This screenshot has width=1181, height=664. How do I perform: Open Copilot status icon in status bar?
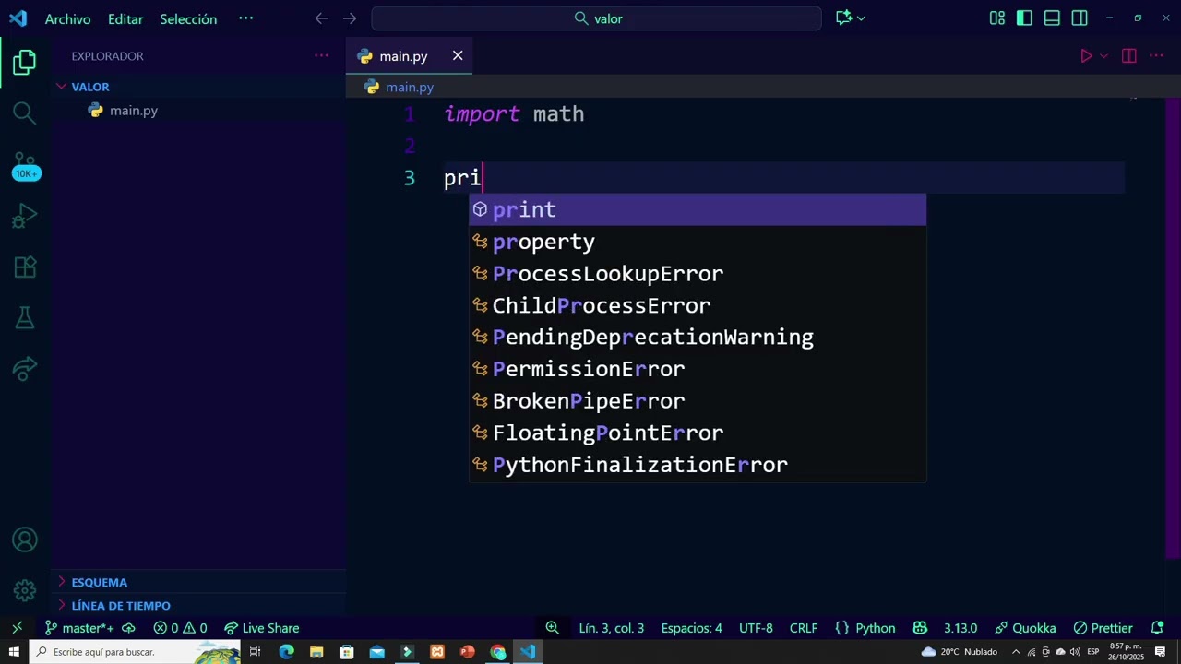(x=919, y=628)
